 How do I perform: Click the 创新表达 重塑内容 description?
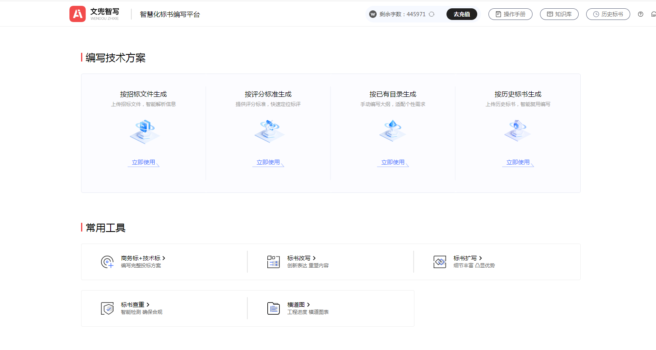coord(308,266)
